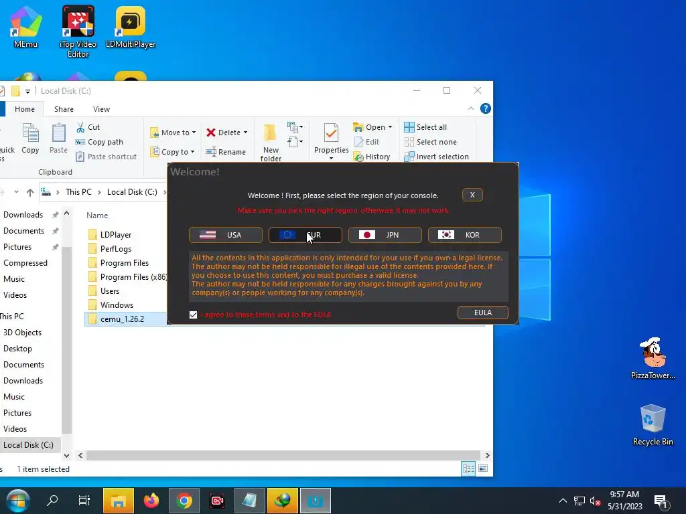
Task: Click the History ribbon command
Action: [372, 157]
